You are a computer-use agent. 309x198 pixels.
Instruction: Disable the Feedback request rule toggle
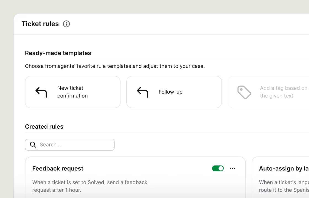[218, 168]
